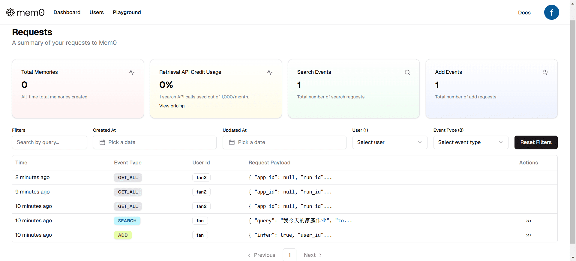Open the Created At date picker

(x=155, y=142)
